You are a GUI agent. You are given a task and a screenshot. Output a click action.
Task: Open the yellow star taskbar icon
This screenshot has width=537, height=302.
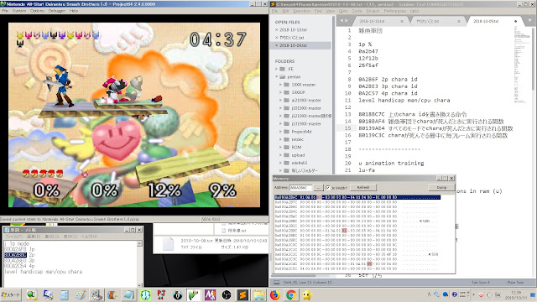307,294
